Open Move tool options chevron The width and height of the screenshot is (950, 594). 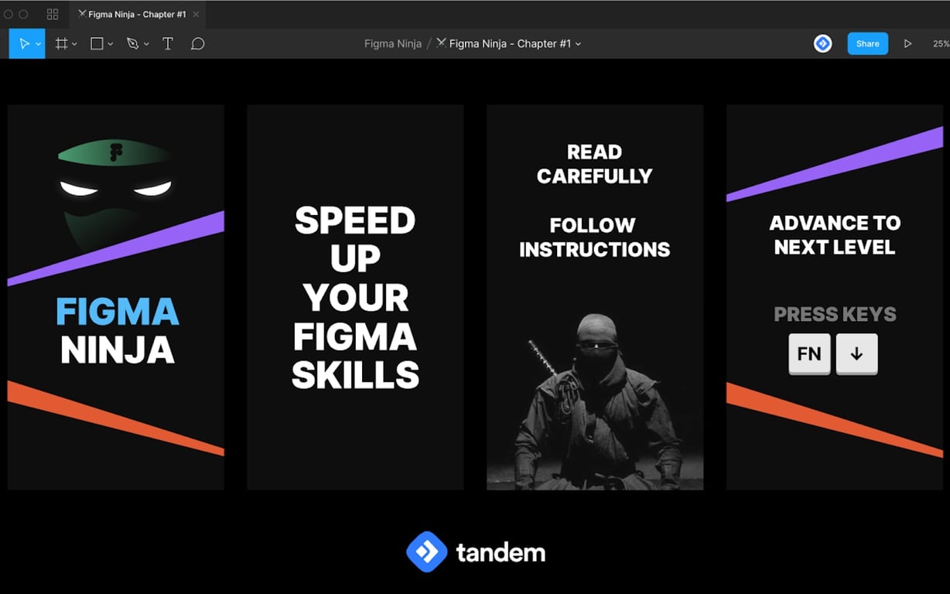click(x=38, y=45)
